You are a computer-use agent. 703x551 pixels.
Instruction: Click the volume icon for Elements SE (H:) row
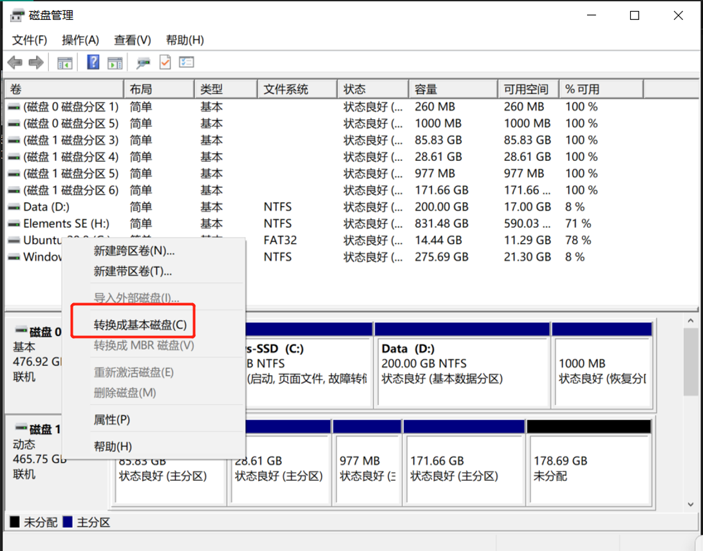point(14,224)
